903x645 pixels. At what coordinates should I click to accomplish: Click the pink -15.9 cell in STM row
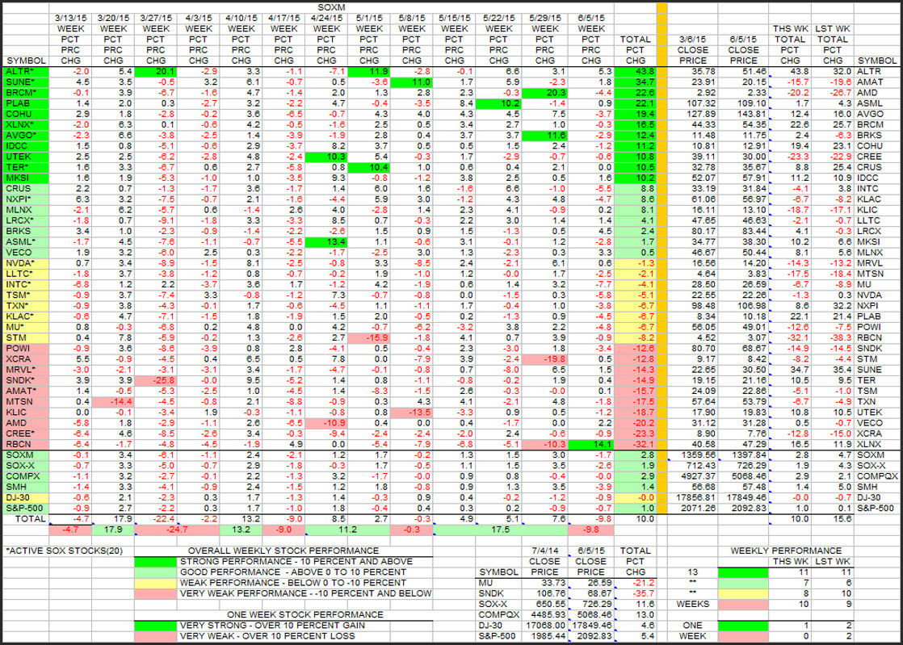pyautogui.click(x=368, y=337)
